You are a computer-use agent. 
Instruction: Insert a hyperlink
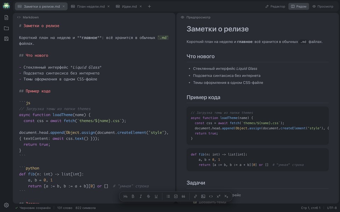195,196
